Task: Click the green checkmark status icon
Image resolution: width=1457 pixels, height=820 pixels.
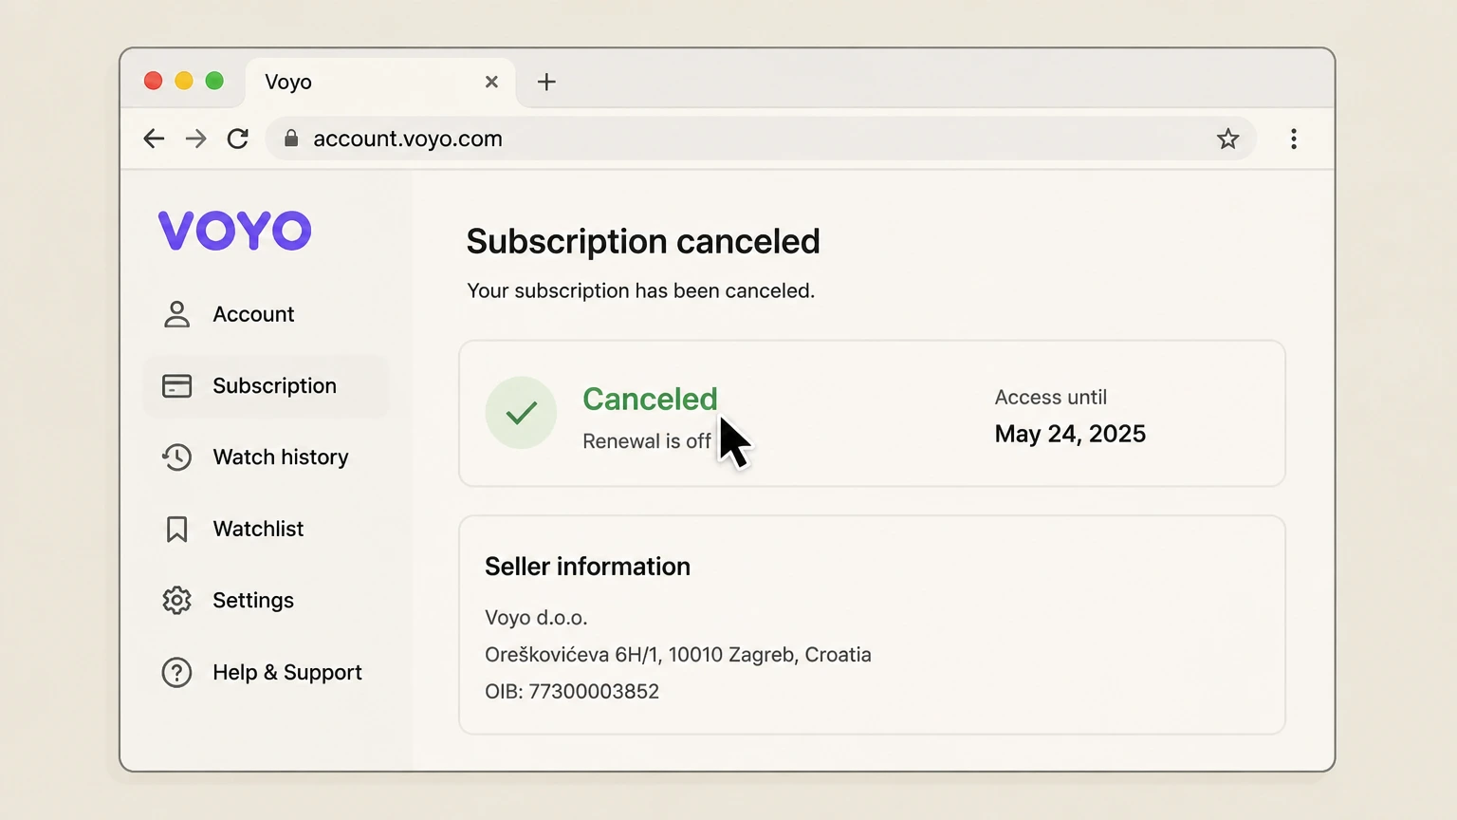Action: pyautogui.click(x=521, y=413)
